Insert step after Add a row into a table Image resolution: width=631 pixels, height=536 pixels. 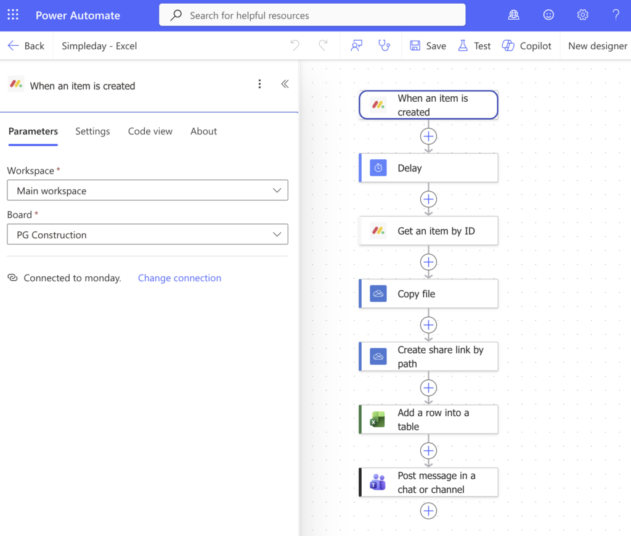coord(429,451)
